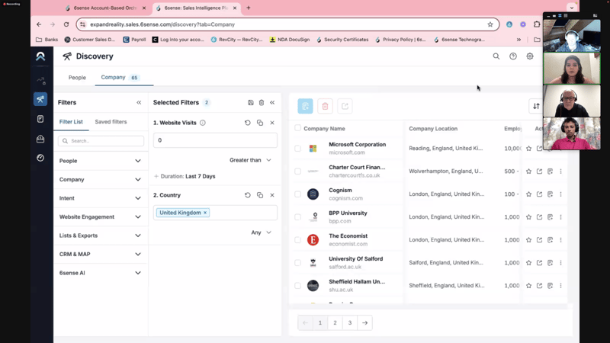Expand the People filter group
Image resolution: width=610 pixels, height=343 pixels.
click(101, 161)
